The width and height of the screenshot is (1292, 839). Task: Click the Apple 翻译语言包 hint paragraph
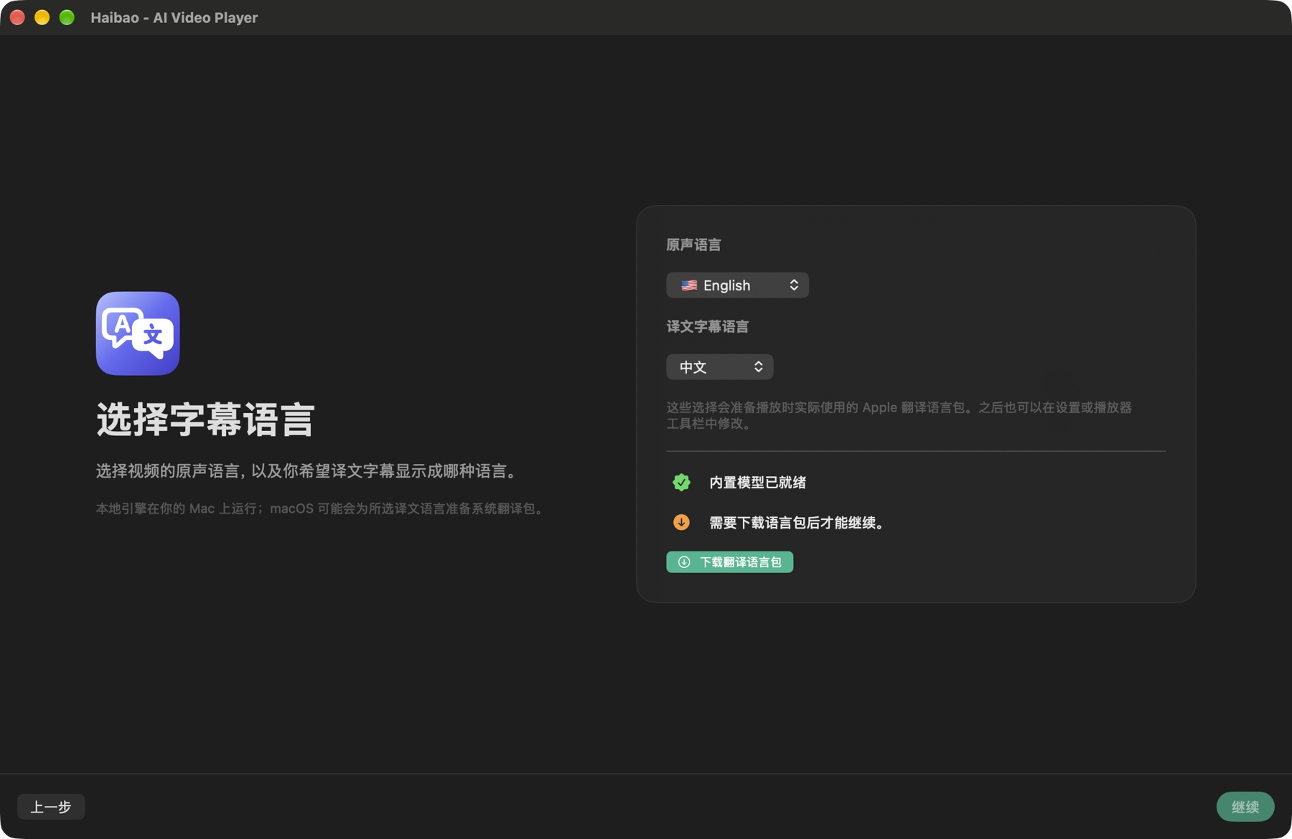pyautogui.click(x=899, y=415)
